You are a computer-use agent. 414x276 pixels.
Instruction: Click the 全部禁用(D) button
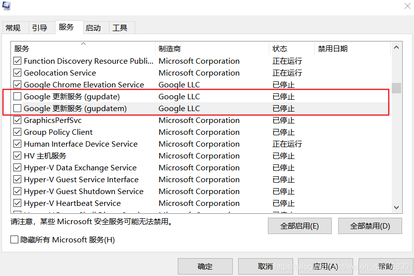(x=370, y=226)
